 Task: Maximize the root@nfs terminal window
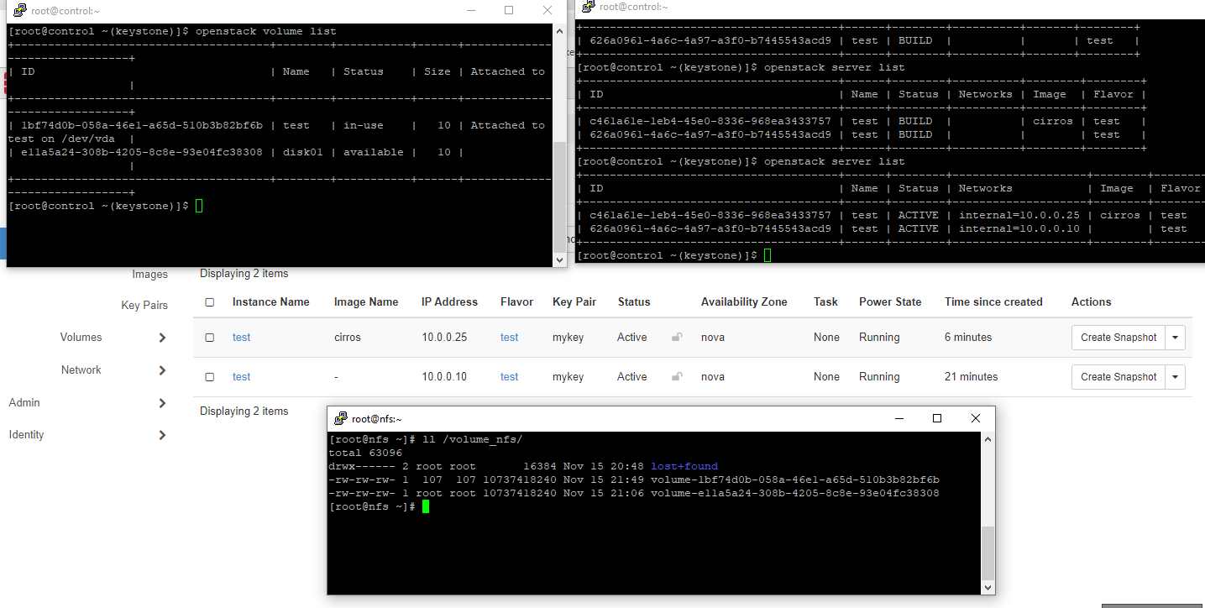(937, 418)
